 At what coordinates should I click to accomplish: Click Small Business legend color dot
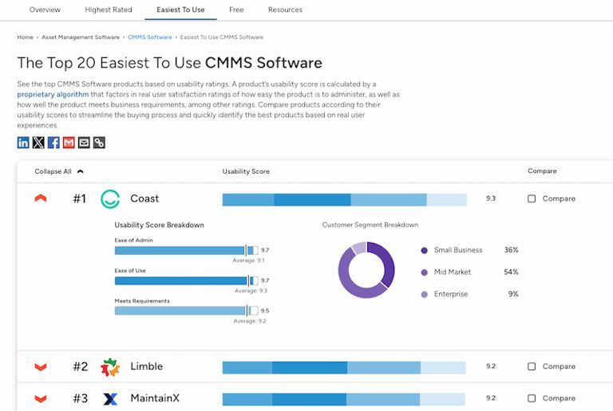pyautogui.click(x=424, y=250)
